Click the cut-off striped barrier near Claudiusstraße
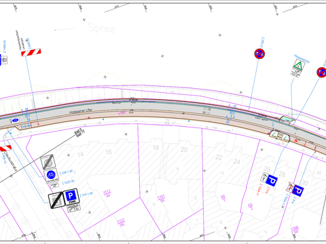The width and height of the screenshot is (326, 244). click(5, 148)
